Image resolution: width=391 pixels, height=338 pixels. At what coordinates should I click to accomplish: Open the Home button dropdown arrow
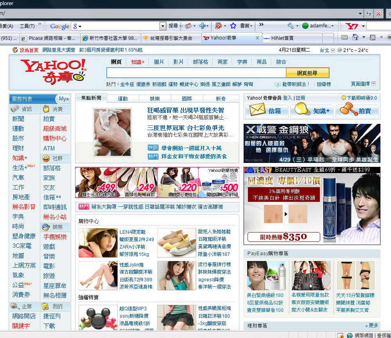pos(364,38)
